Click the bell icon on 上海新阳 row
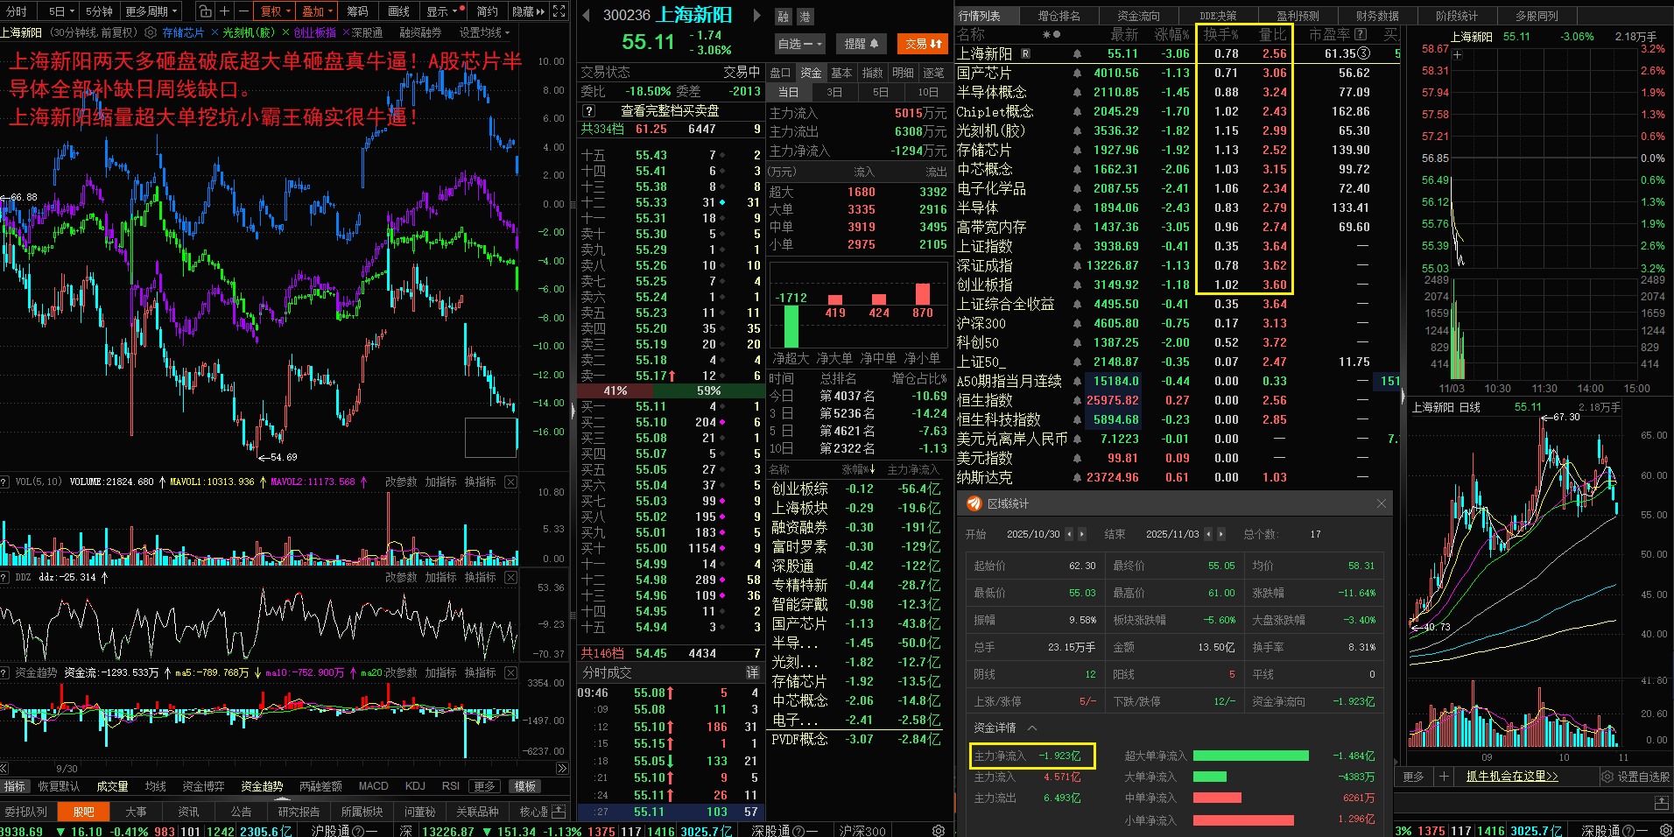This screenshot has height=837, width=1674. pyautogui.click(x=1077, y=54)
